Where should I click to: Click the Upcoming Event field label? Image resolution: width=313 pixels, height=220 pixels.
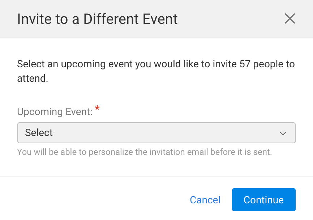[x=55, y=111]
